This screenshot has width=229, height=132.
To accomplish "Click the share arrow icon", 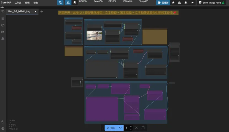I will [192, 2].
